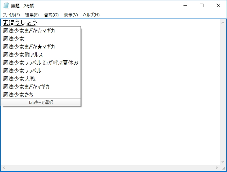Click the vertical scrollbar up arrow
The height and width of the screenshot is (172, 227).
pyautogui.click(x=223, y=23)
